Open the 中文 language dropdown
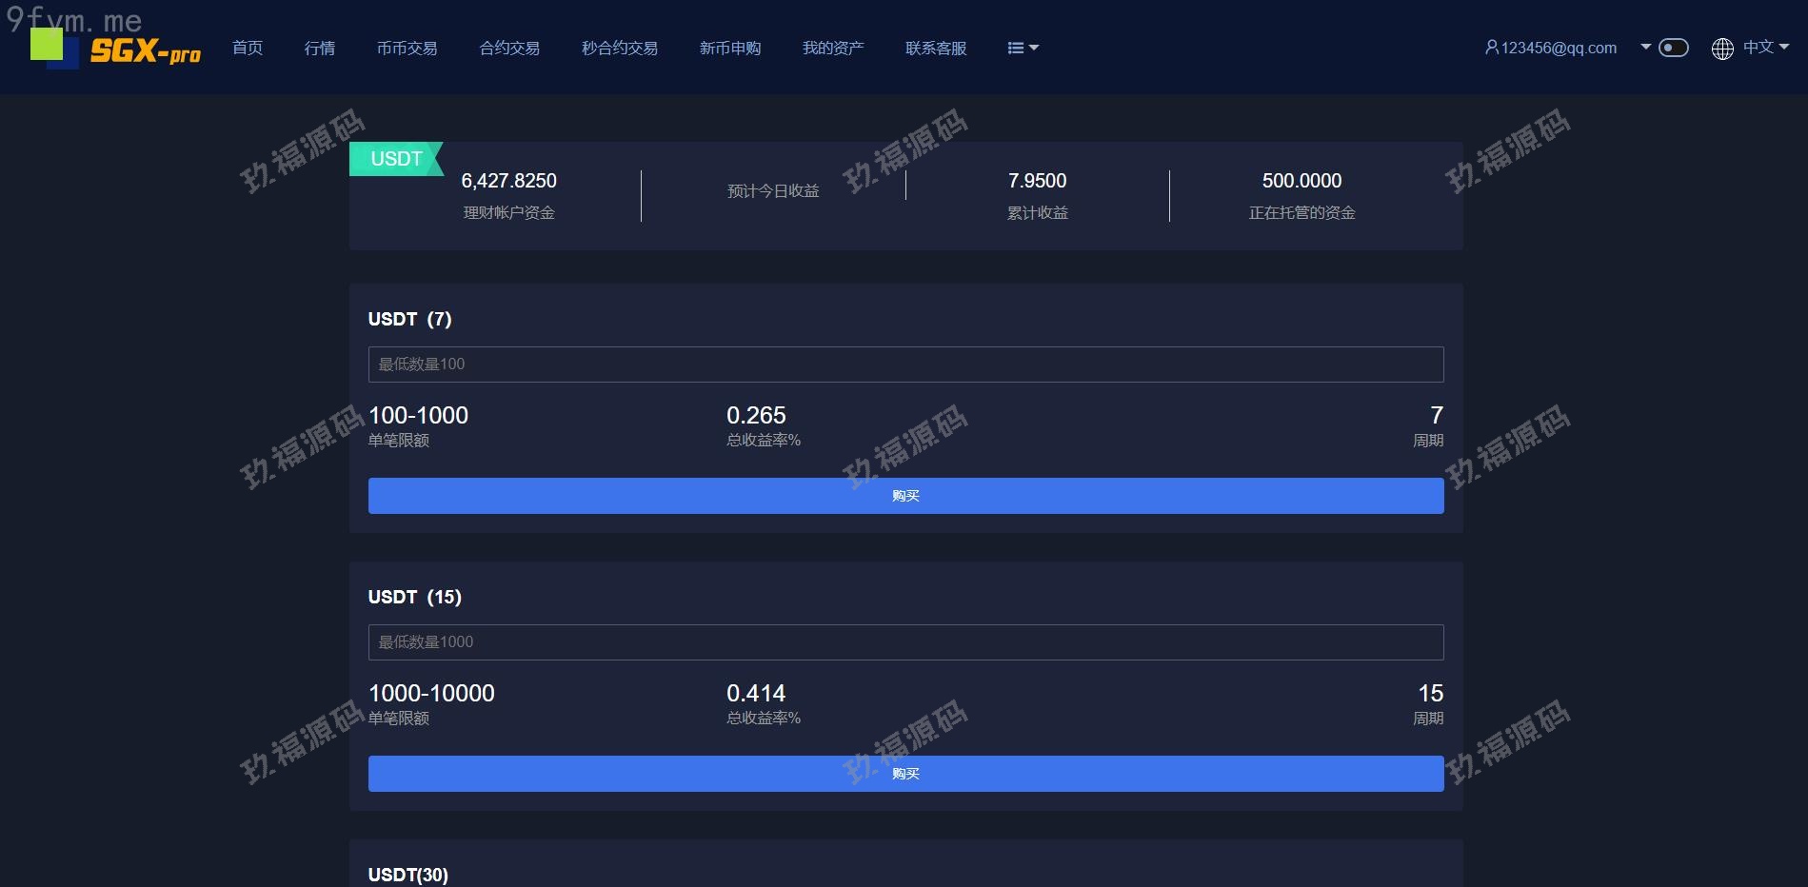 click(1765, 47)
